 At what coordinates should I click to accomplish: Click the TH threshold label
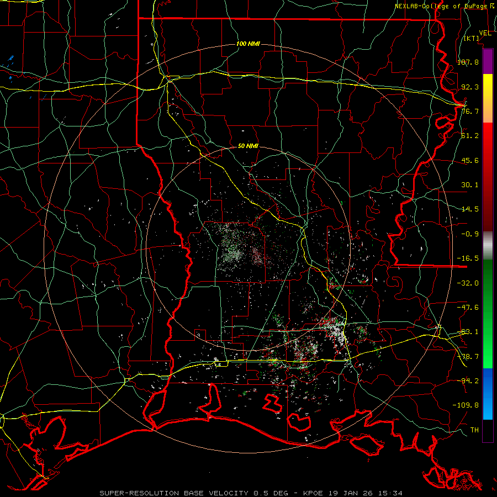(x=474, y=430)
